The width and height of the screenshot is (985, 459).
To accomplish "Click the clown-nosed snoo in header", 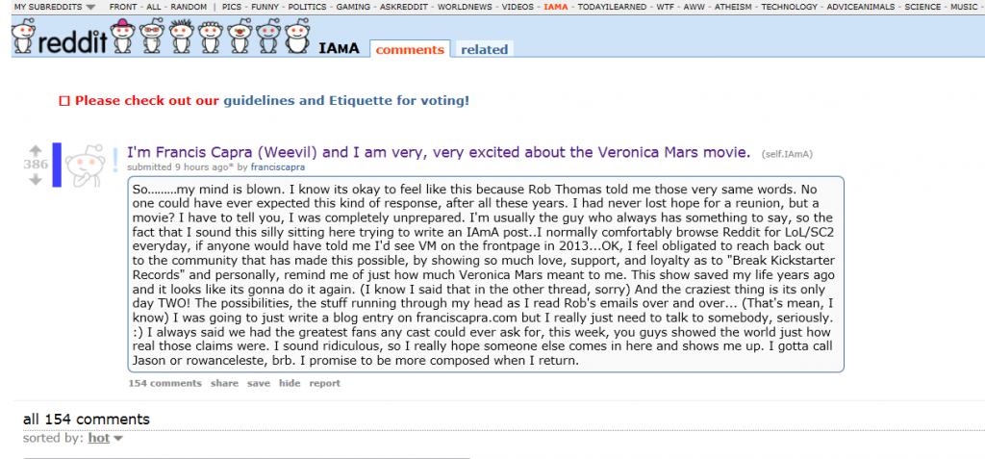I will [x=239, y=36].
